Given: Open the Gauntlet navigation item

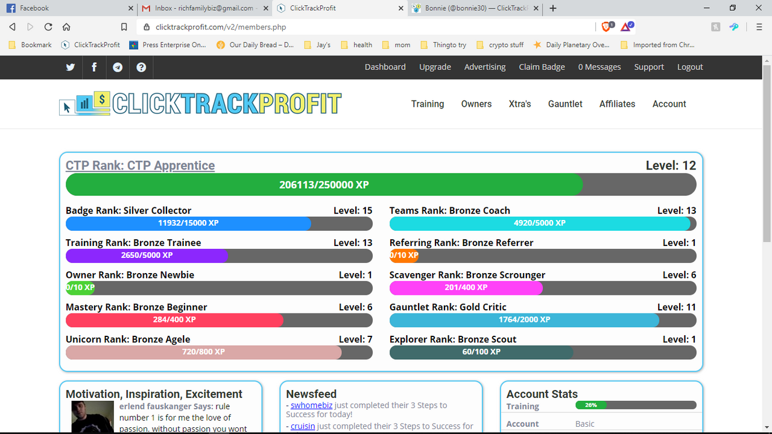Looking at the screenshot, I should point(565,104).
